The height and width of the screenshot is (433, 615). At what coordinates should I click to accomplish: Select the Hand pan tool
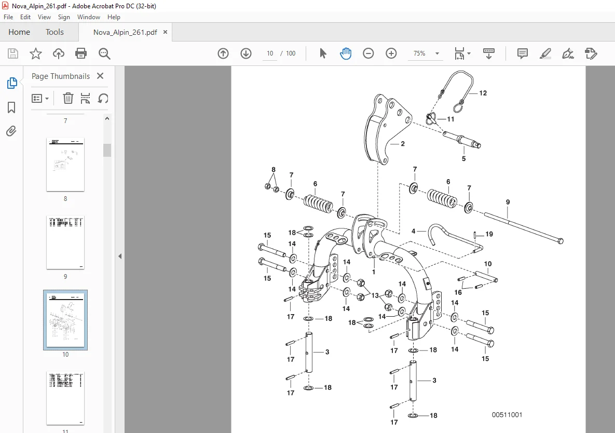pos(346,53)
